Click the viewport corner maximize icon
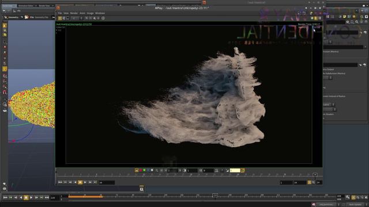Image resolution: width=369 pixels, height=207 pixels. 141,189
